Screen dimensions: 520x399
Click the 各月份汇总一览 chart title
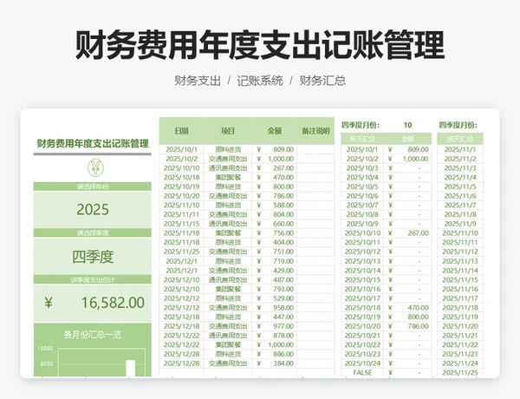[x=93, y=334]
